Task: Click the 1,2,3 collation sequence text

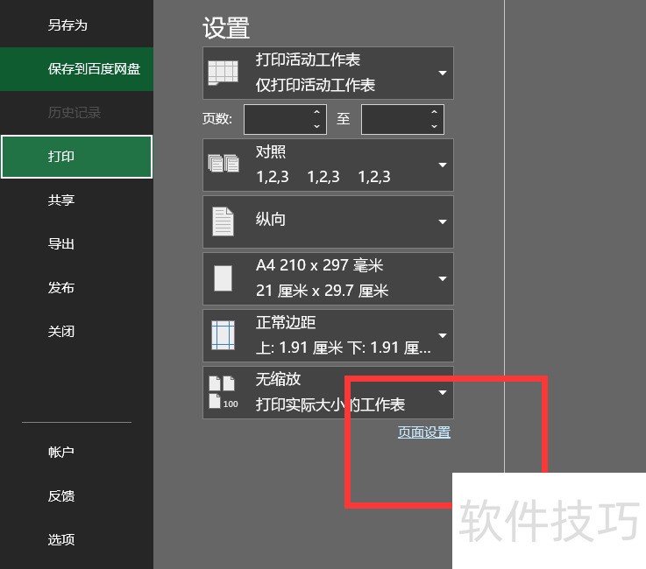Action: [323, 177]
